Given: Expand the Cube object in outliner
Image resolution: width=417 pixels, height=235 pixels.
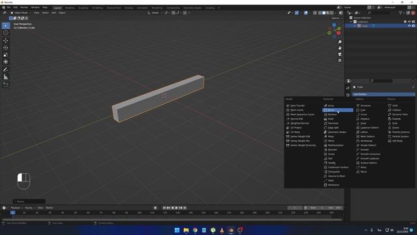Looking at the screenshot, I should (x=354, y=26).
